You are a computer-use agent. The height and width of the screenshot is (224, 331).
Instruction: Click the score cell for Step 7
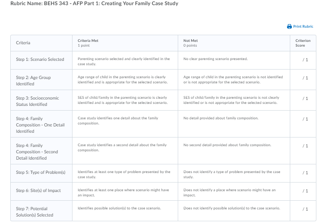coord(303,211)
